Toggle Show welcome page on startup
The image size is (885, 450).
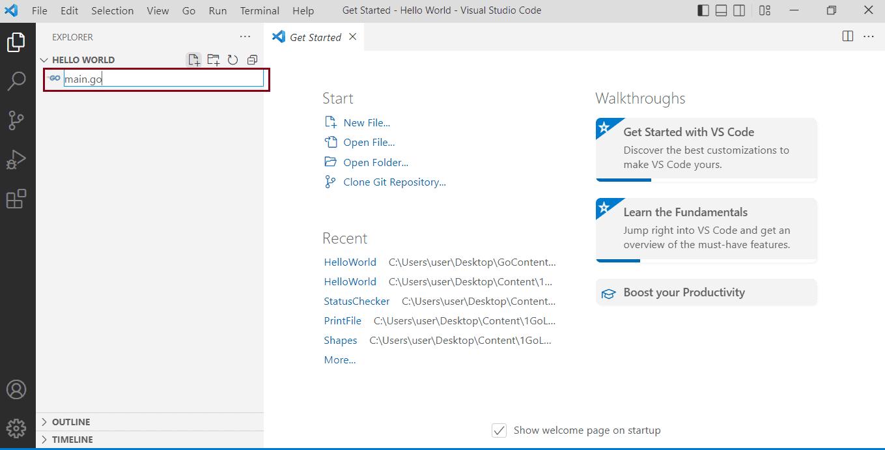pos(499,430)
